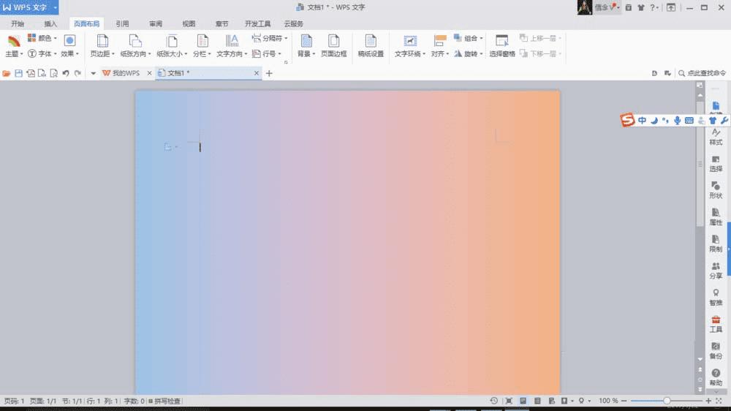731x411 pixels.
Task: Open the 选择 side panel
Action: (716, 165)
